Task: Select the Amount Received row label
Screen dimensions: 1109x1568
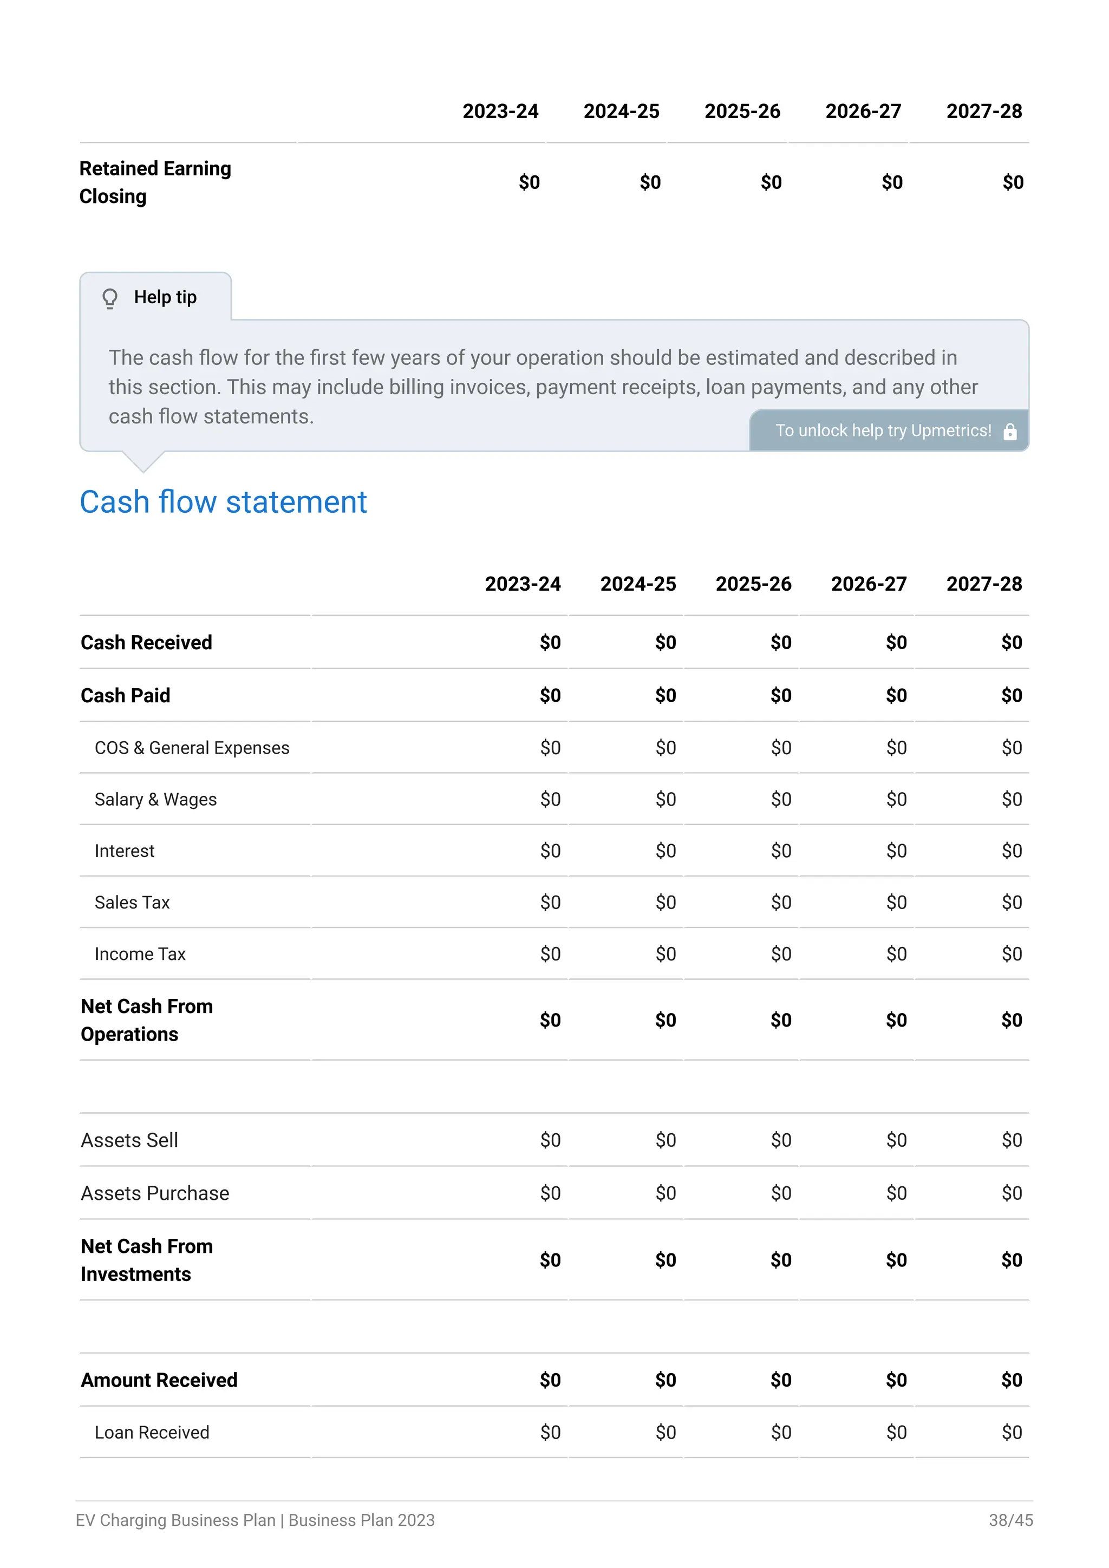Action: (159, 1380)
